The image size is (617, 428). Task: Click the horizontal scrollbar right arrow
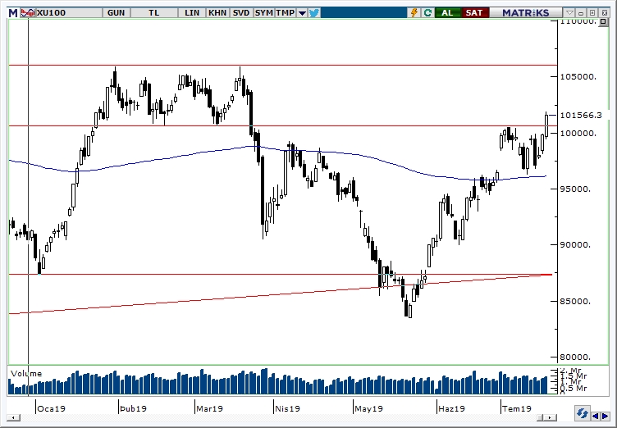click(x=551, y=417)
